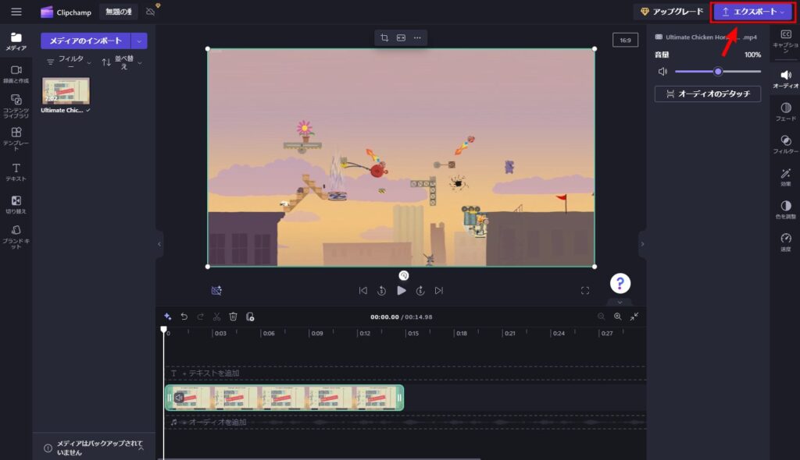Open the テキスト text panel

pos(16,168)
